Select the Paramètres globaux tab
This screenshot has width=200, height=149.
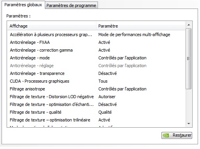pyautogui.click(x=23, y=5)
